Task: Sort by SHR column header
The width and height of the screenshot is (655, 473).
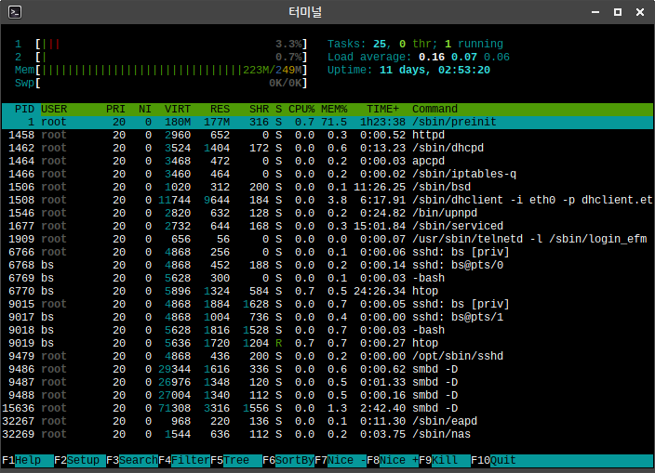Action: click(x=259, y=110)
